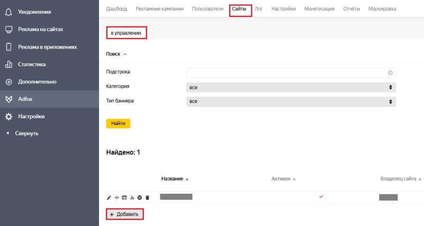Click the statistics chart icon in site row
Viewport: 424px width, 226px height.
(132, 197)
